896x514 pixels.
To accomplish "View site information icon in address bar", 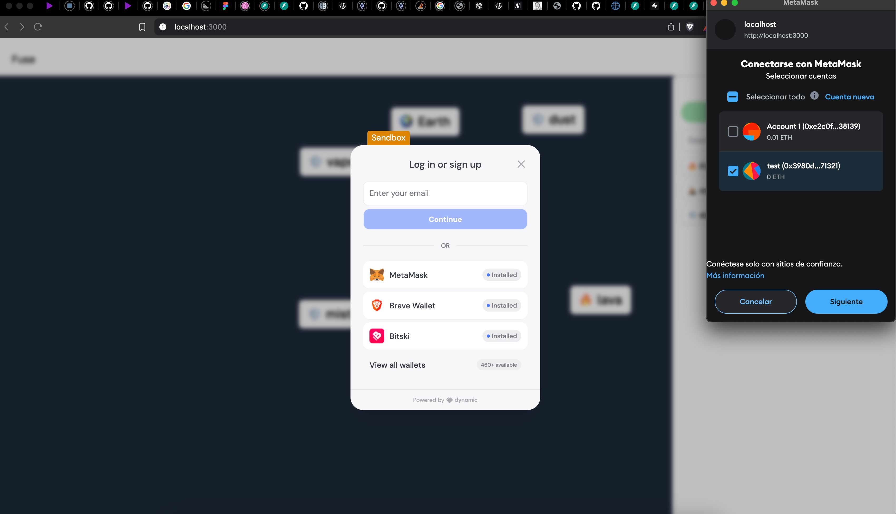I will [163, 27].
